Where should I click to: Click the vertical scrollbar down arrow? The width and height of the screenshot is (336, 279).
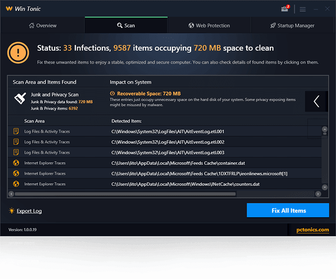coord(324,187)
